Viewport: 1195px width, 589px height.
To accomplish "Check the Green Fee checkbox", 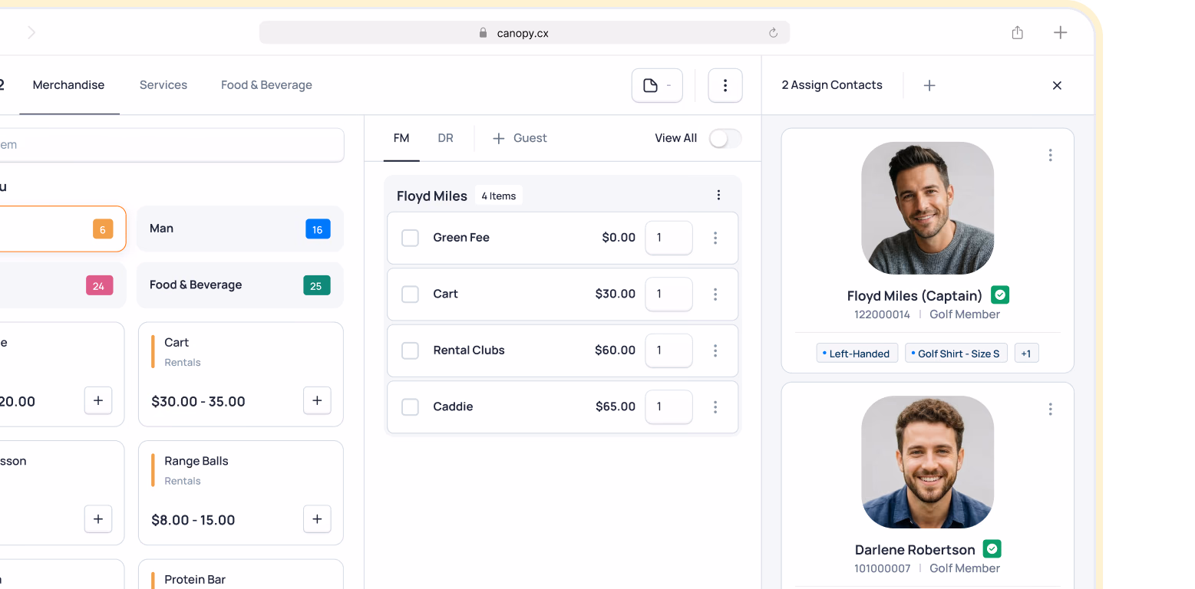I will [x=411, y=238].
